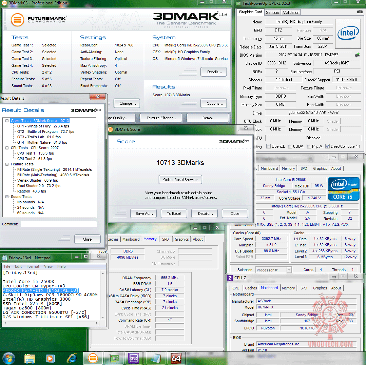
Task: Click GPU-Z camera screenshot icon
Action: (x=360, y=12)
